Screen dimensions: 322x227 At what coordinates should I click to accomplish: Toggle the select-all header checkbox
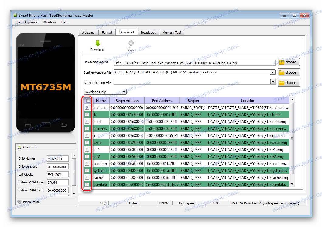[88, 101]
